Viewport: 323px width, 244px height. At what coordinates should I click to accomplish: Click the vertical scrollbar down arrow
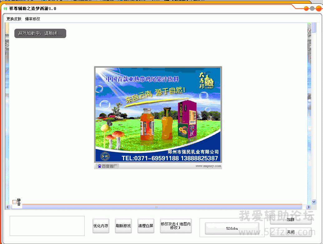pyautogui.click(x=314, y=202)
